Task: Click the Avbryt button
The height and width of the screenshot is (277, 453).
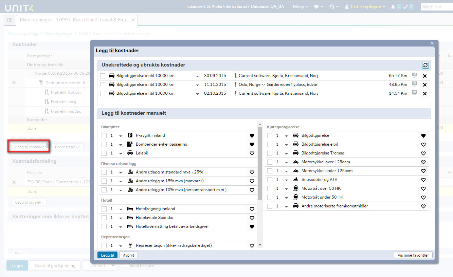Action: tap(129, 255)
